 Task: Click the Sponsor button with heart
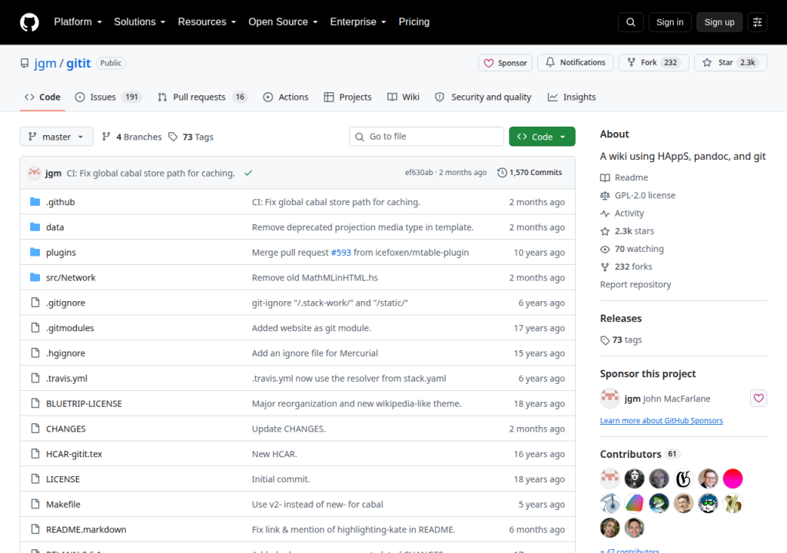pos(505,63)
